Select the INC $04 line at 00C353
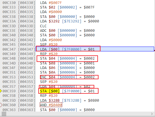 [67, 77]
